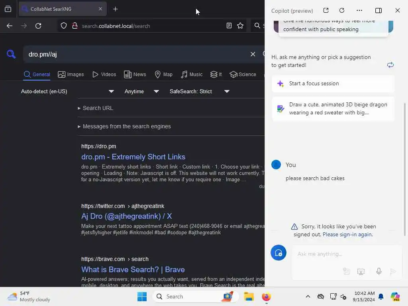This screenshot has width=408, height=306.
Task: Select the General search tab
Action: [37, 75]
